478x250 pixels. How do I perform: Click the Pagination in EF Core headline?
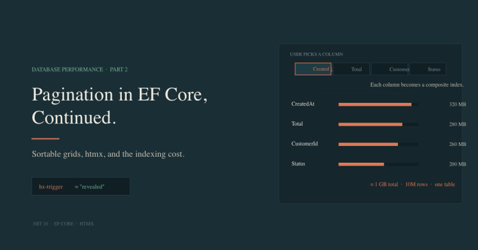click(119, 106)
